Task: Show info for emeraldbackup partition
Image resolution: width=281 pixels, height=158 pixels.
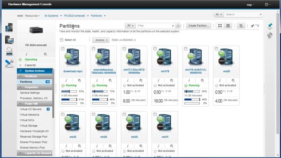Action: [x=97, y=80]
